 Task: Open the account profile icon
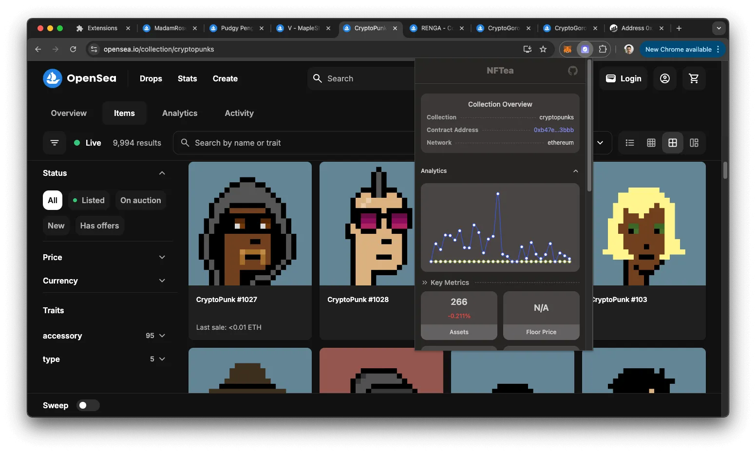(x=665, y=78)
